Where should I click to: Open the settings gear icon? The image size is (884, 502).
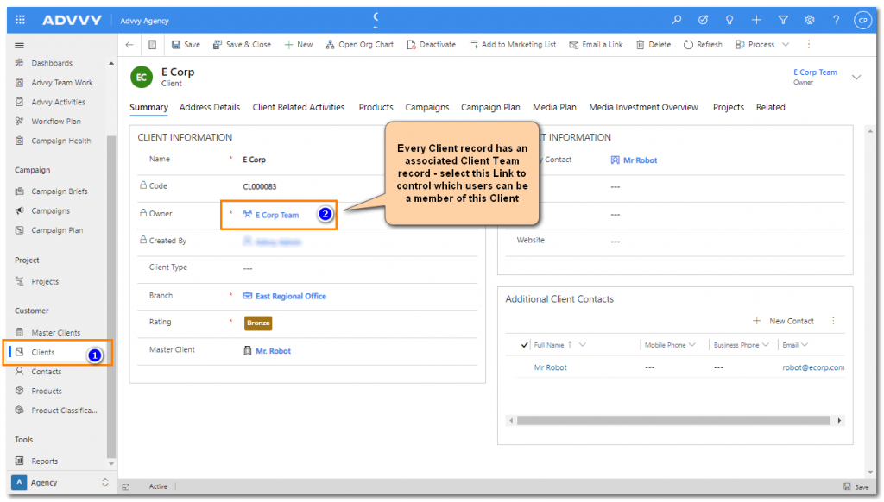click(x=810, y=20)
